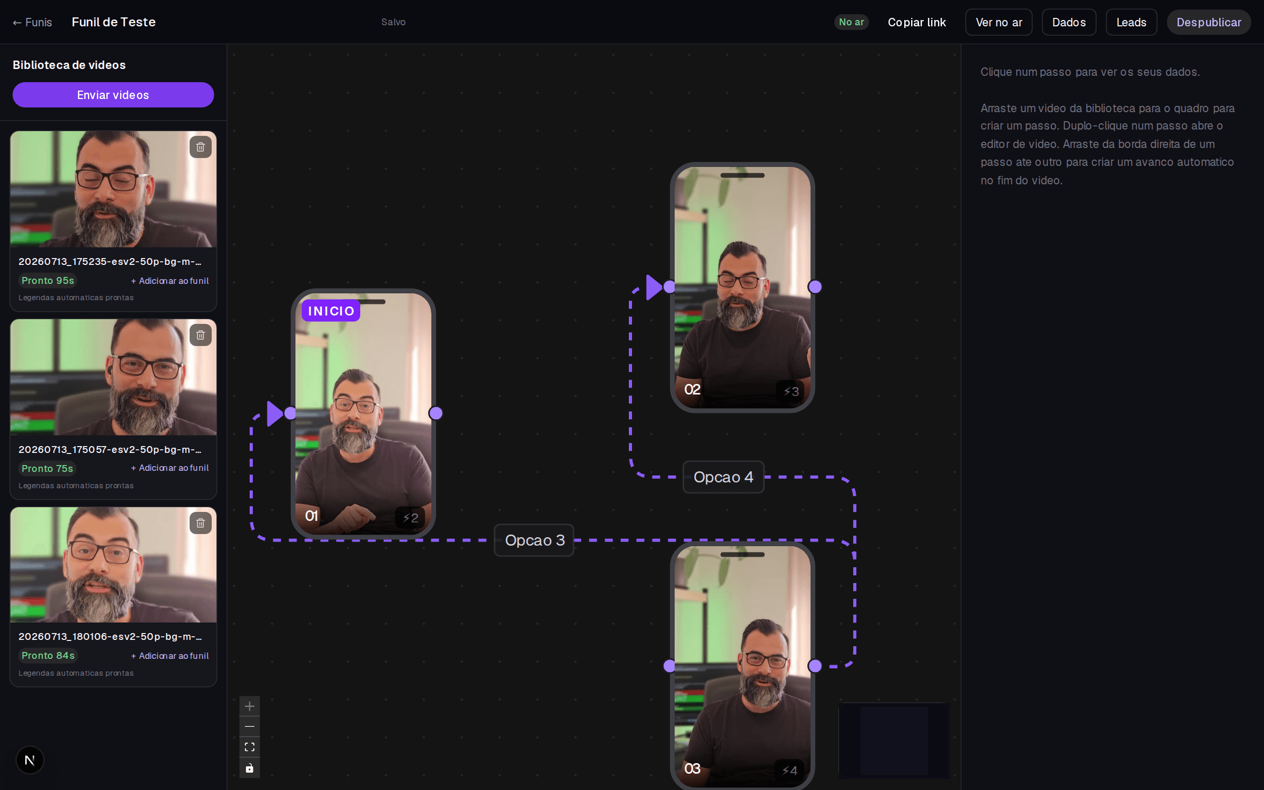The width and height of the screenshot is (1264, 790).
Task: Click Despublicar to unpublish funnel
Action: 1209,22
